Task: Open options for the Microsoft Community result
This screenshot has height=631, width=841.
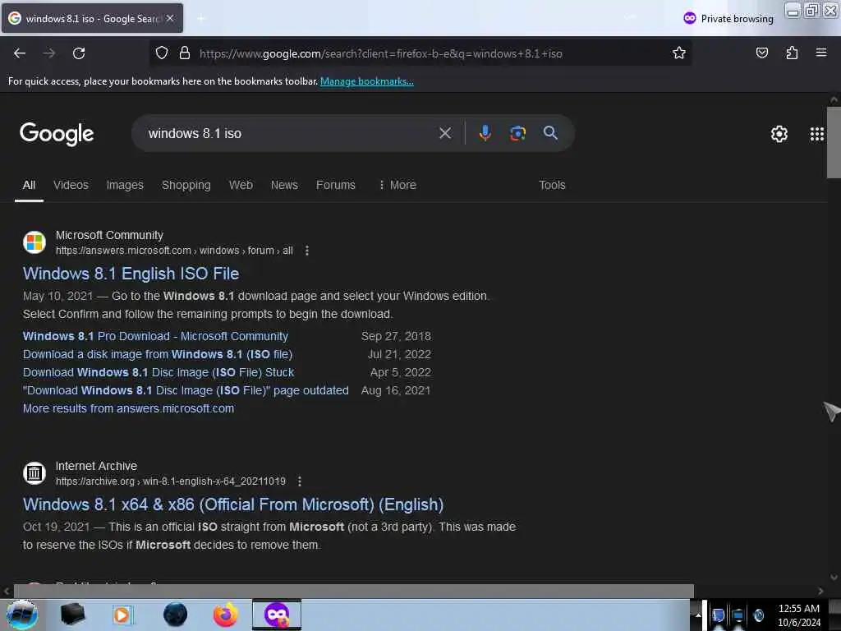Action: click(x=307, y=251)
